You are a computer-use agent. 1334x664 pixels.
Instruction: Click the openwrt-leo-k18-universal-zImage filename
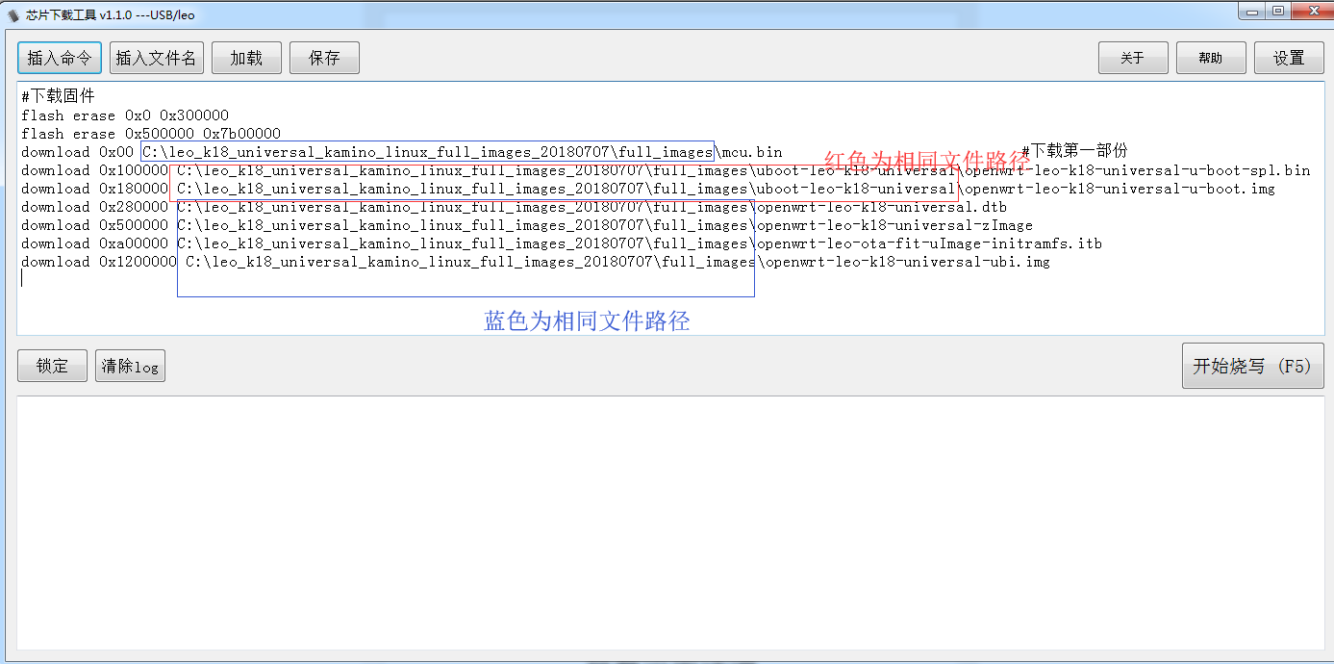pos(894,225)
